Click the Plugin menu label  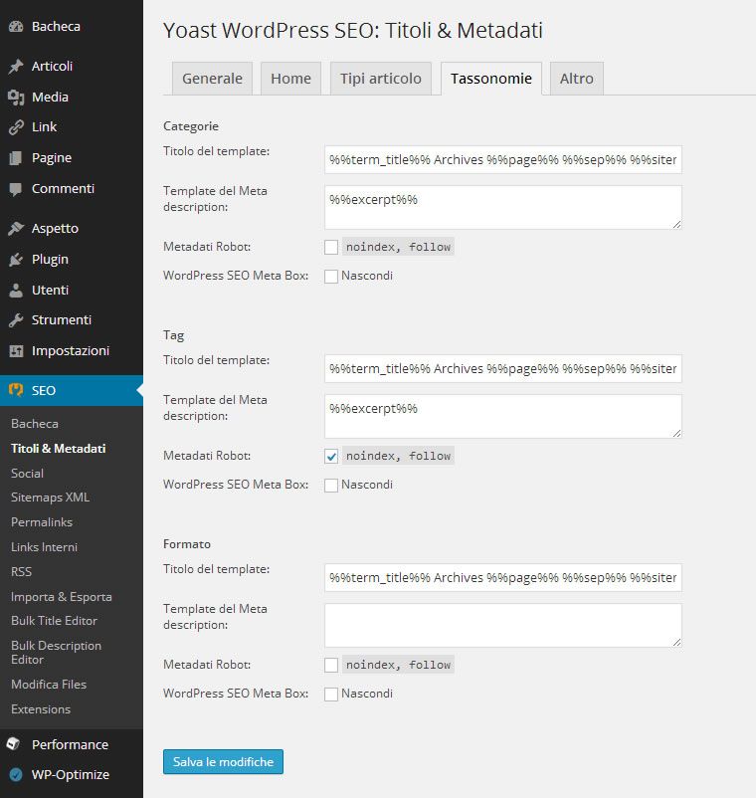[x=50, y=260]
